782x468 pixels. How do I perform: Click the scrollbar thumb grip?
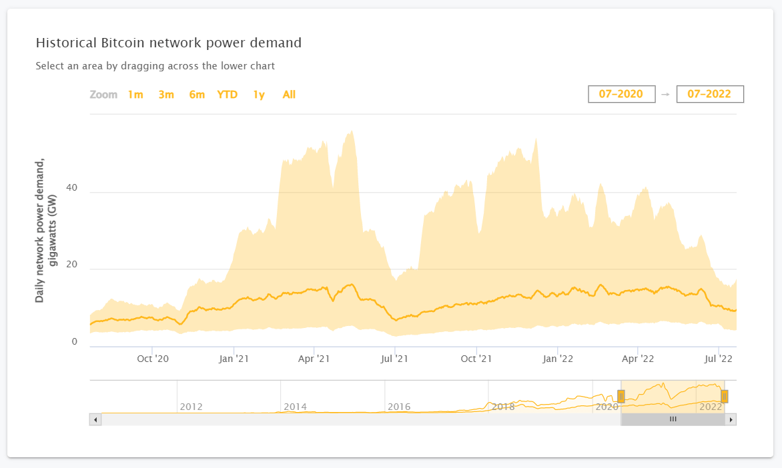click(x=673, y=419)
